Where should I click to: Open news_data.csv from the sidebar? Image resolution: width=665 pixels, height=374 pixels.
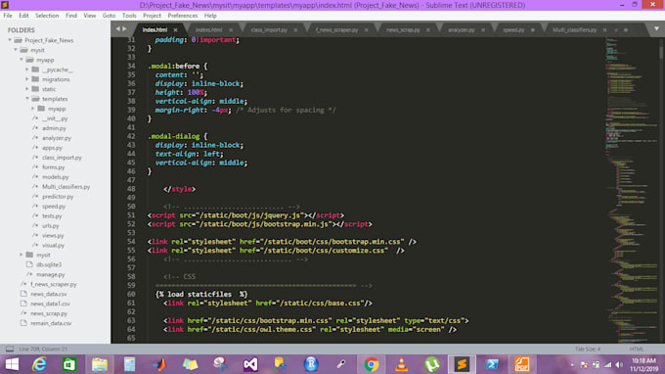coord(49,294)
